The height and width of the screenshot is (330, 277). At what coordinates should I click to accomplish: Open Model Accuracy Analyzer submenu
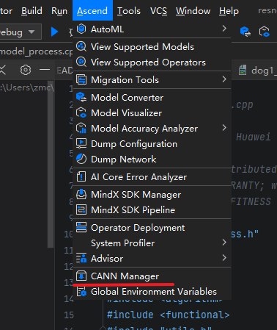(152, 129)
